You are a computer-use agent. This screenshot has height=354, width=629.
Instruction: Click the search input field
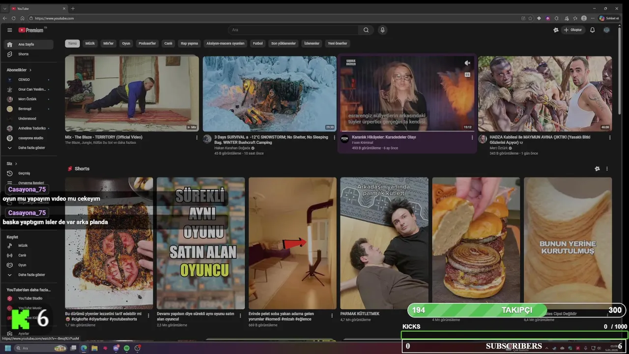point(294,30)
